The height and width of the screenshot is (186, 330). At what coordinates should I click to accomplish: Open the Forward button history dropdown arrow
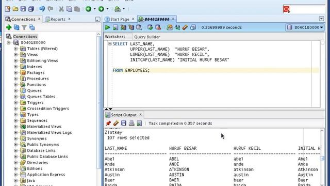tap(107, 9)
